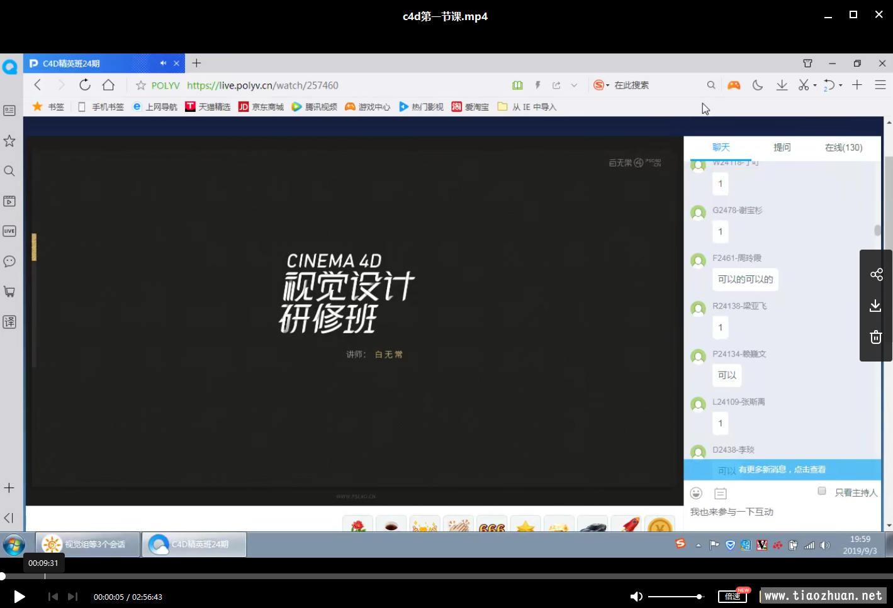
Task: Skip to the previous video track
Action: click(53, 597)
